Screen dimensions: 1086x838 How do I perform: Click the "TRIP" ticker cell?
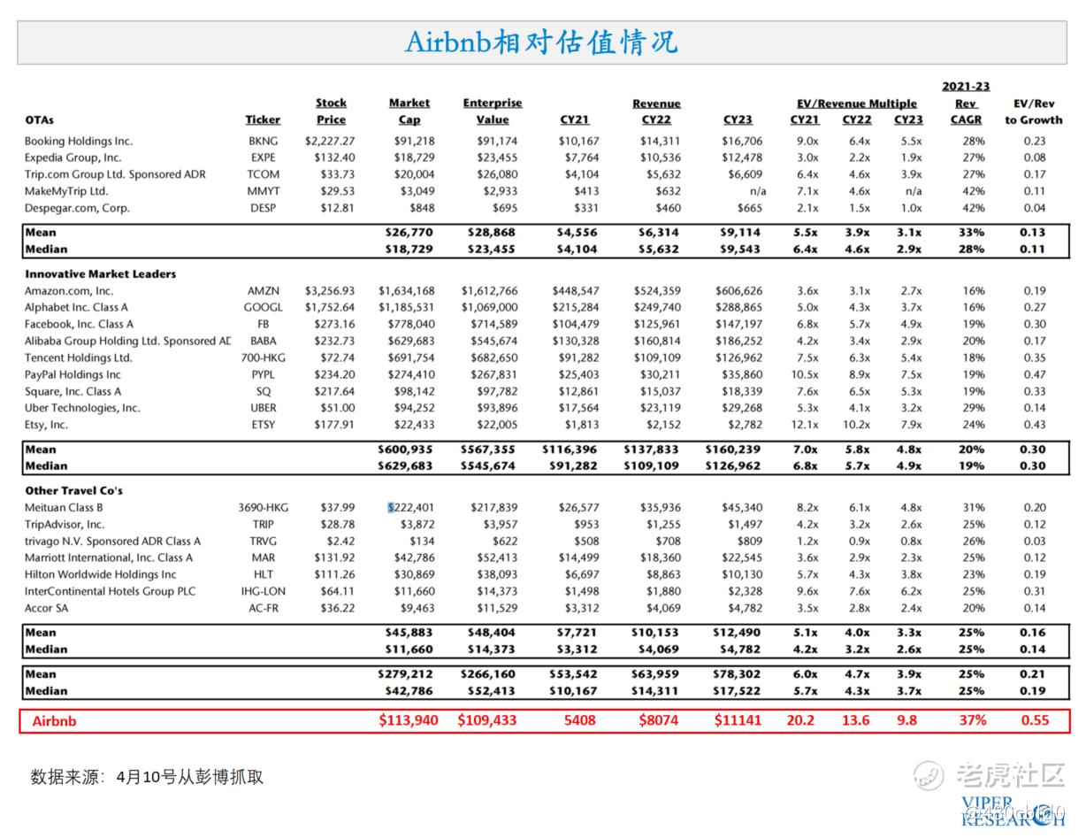(263, 525)
